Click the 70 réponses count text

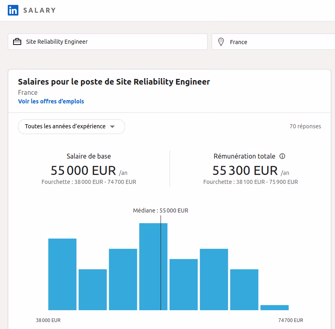(305, 126)
